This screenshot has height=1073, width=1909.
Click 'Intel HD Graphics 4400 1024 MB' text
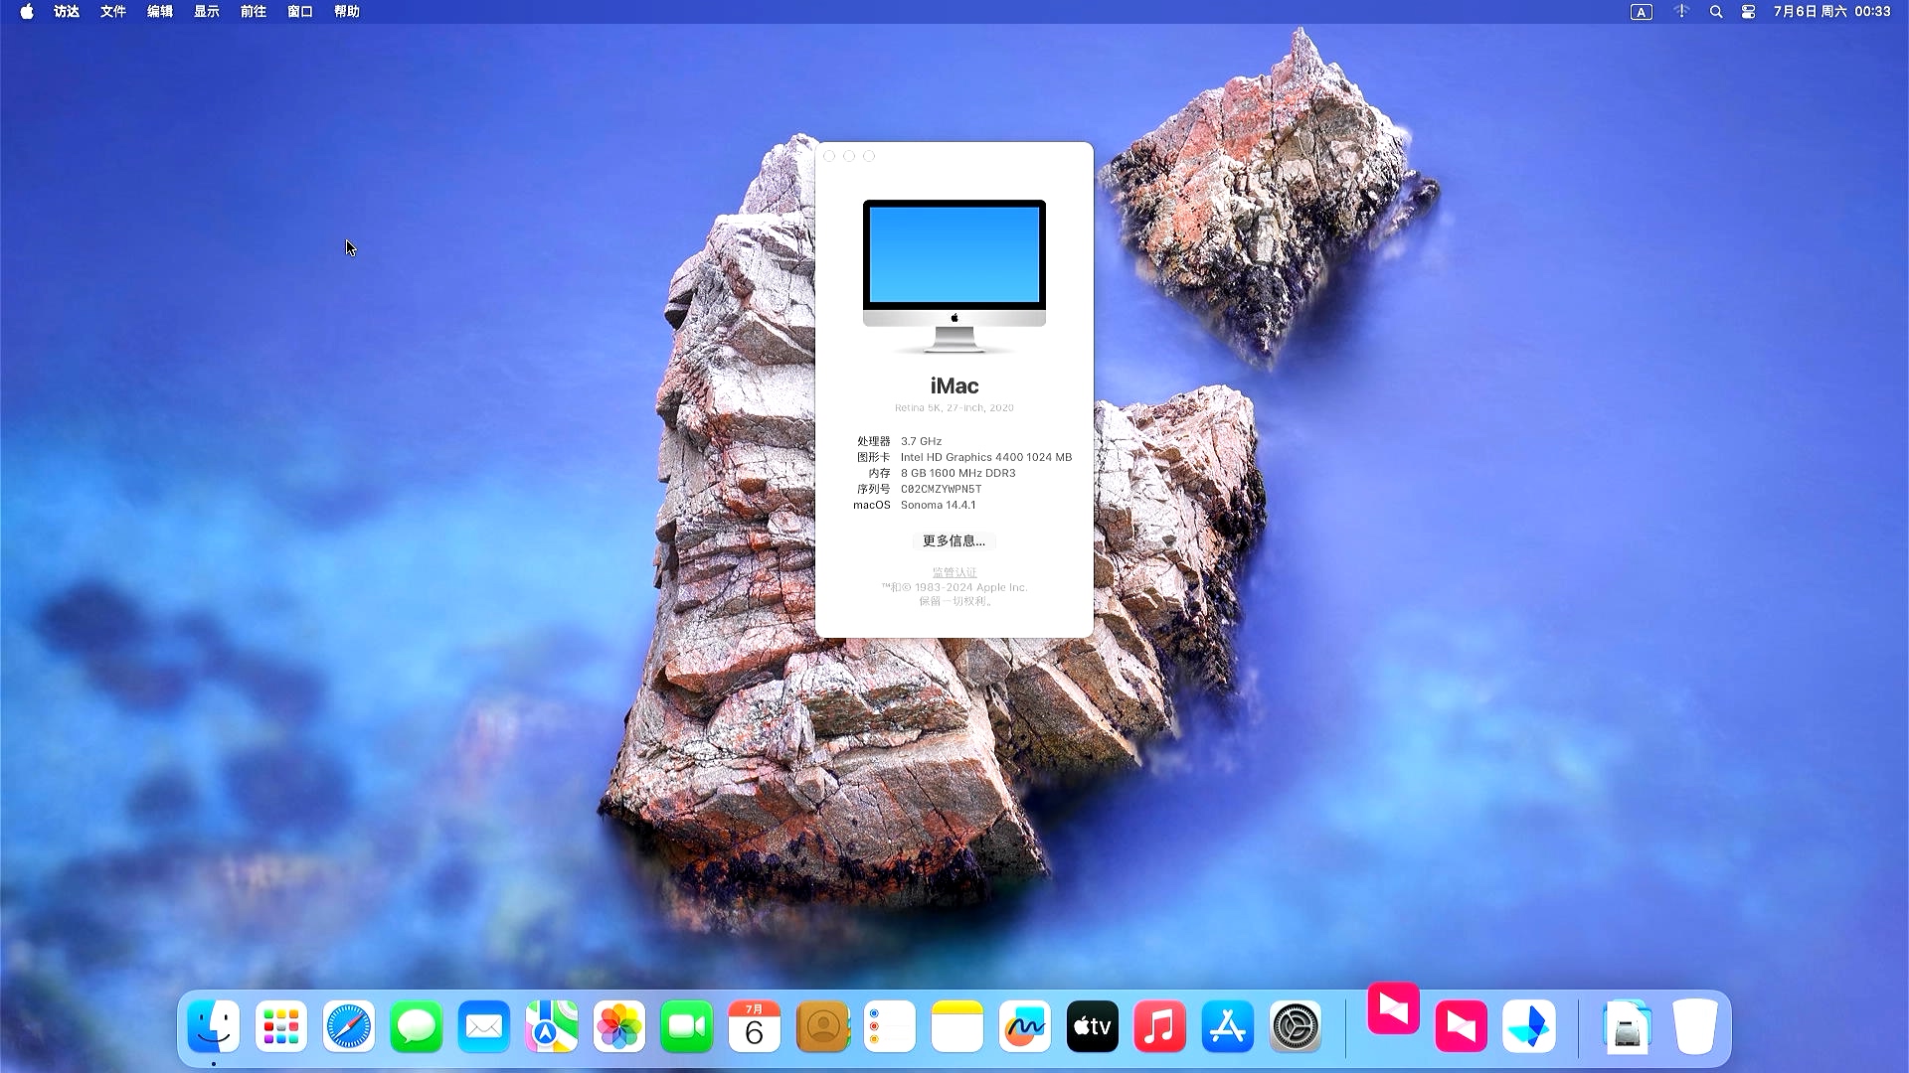[x=986, y=457]
